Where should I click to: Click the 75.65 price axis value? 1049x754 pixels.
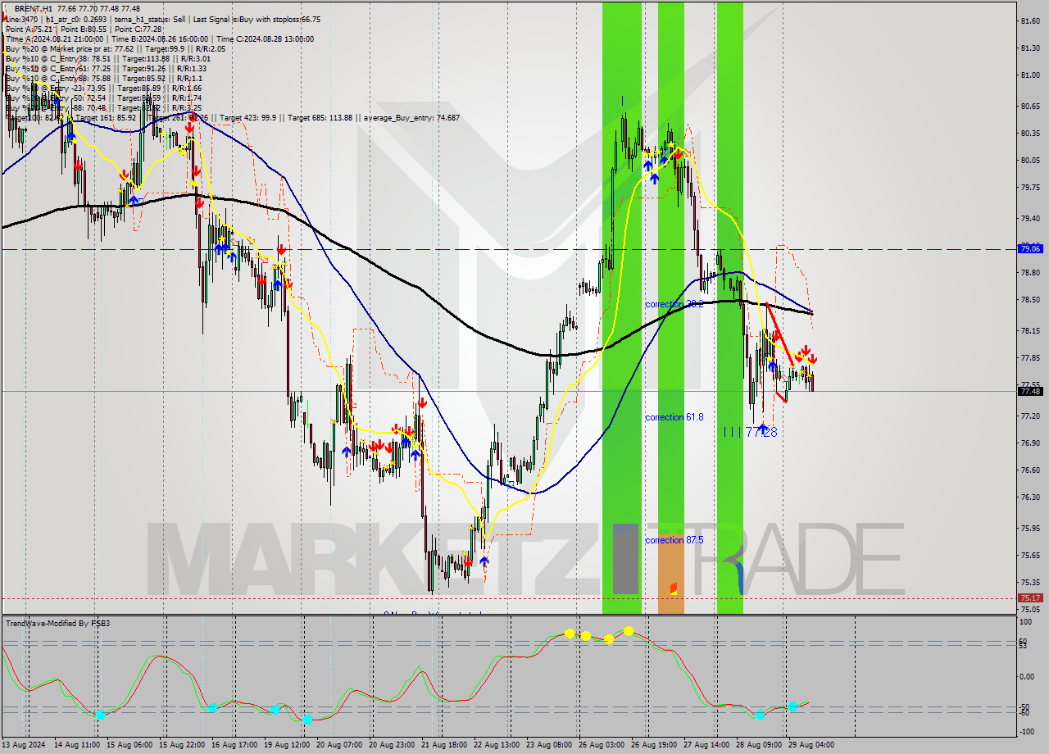pyautogui.click(x=1029, y=556)
